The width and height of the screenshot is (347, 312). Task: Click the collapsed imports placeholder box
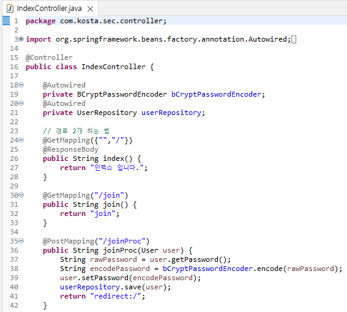(294, 40)
